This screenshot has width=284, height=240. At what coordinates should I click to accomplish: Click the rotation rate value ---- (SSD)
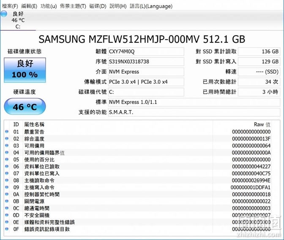coord(259,72)
